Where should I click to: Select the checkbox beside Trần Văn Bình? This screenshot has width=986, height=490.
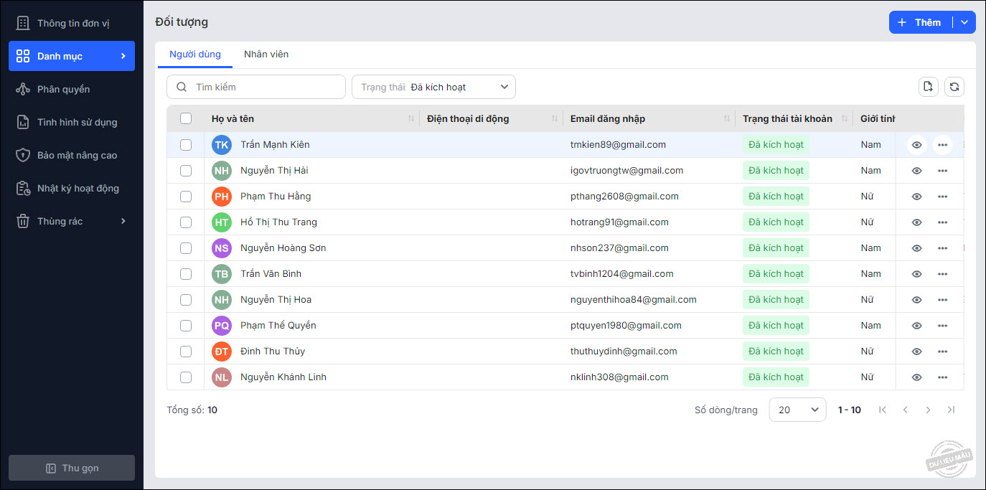point(186,274)
